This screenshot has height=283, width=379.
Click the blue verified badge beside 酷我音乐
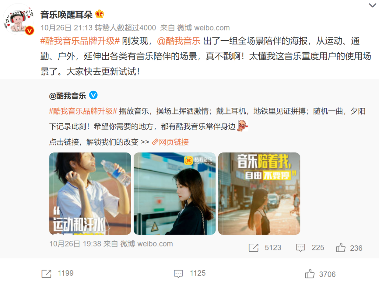pyautogui.click(x=93, y=95)
